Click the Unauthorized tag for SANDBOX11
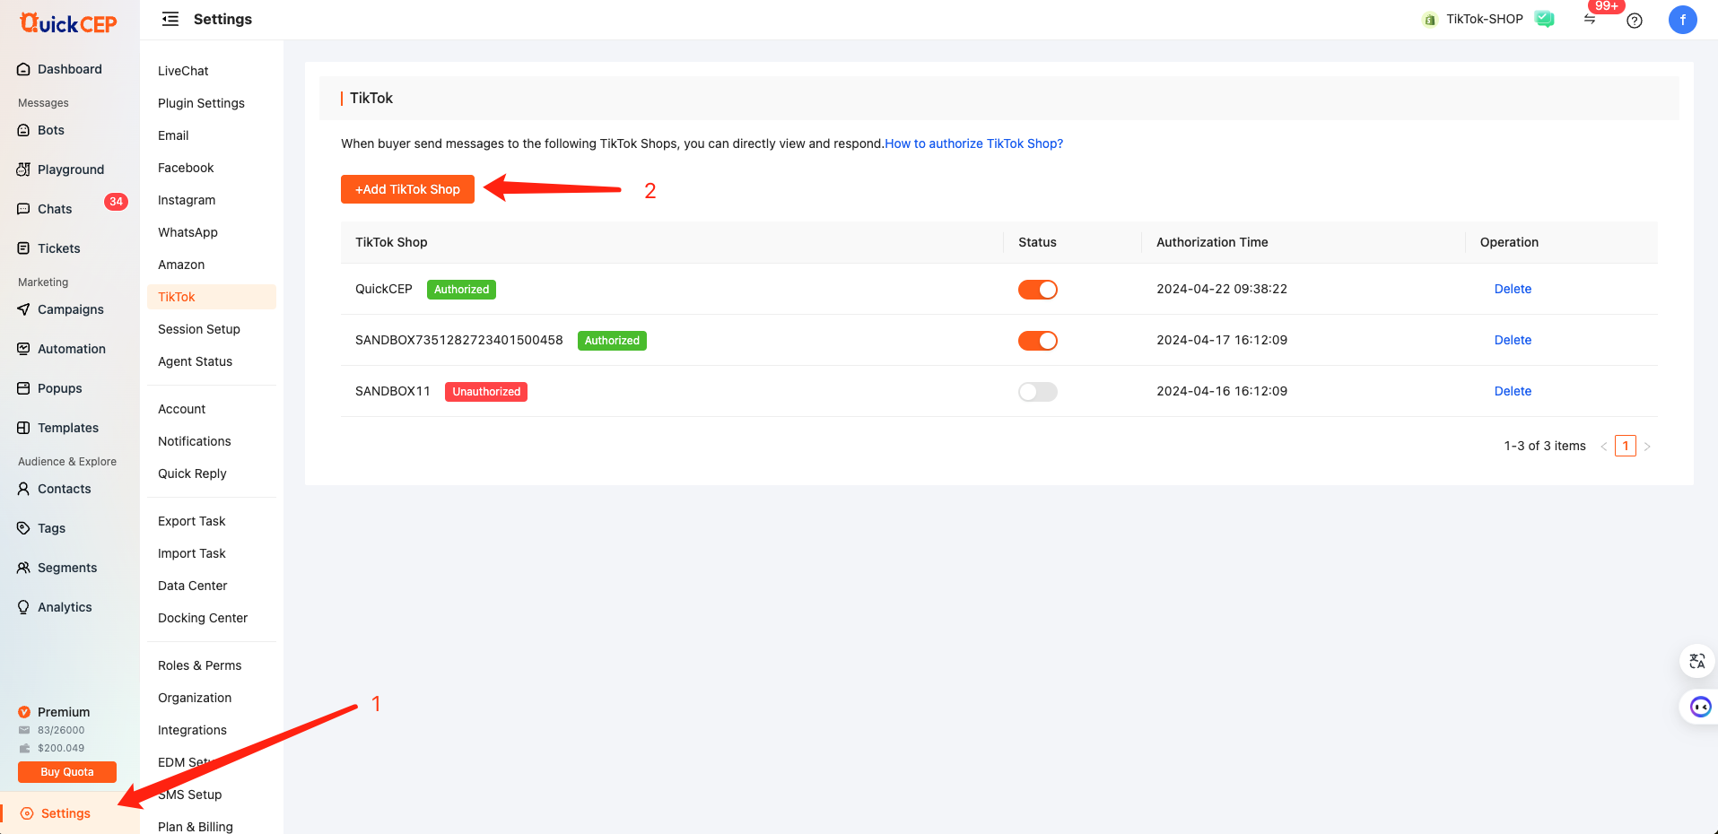Screen dimensions: 1718x834 point(486,392)
